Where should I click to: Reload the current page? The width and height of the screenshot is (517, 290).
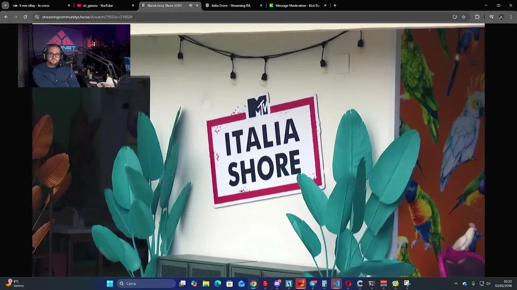pos(25,17)
